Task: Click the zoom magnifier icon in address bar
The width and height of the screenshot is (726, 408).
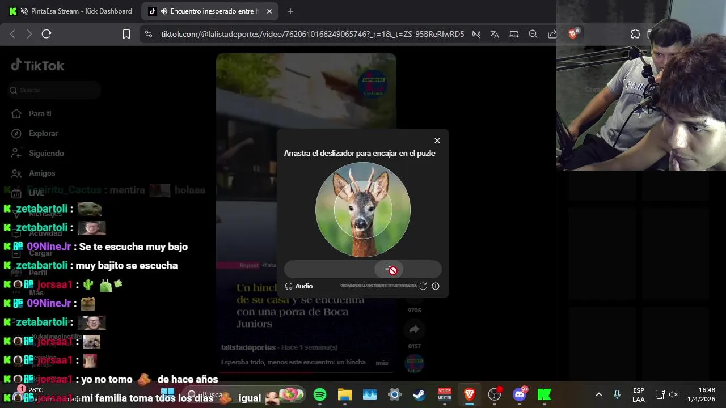Action: [533, 34]
